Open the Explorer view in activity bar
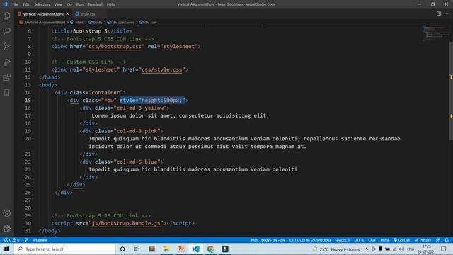 (6, 16)
